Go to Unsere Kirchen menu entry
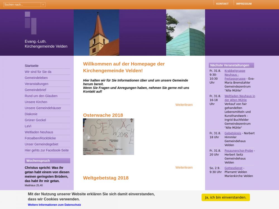279x209 pixels. click(x=36, y=102)
